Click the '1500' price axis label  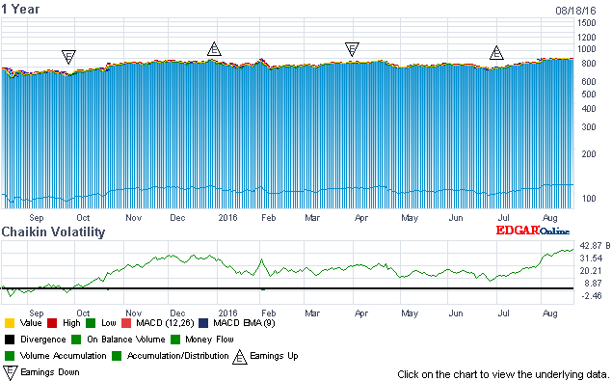click(586, 23)
